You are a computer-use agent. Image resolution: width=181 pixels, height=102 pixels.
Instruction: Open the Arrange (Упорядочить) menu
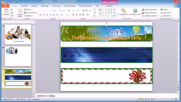click(x=124, y=12)
